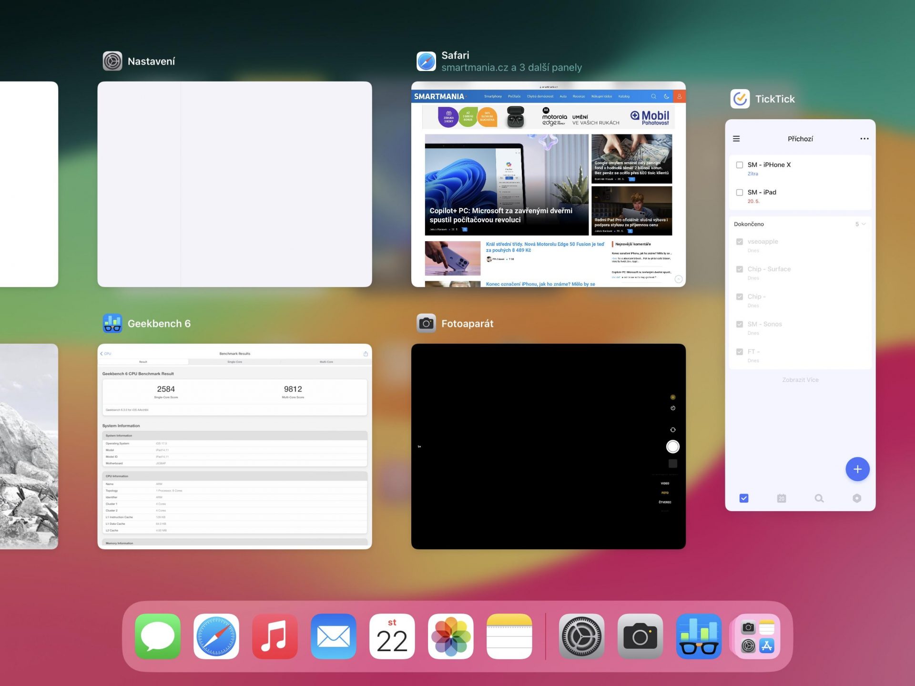Select Multi-Core tab in Geekbench
The width and height of the screenshot is (915, 686).
[x=326, y=362]
